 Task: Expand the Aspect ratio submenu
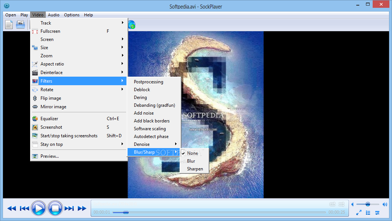tap(79, 64)
